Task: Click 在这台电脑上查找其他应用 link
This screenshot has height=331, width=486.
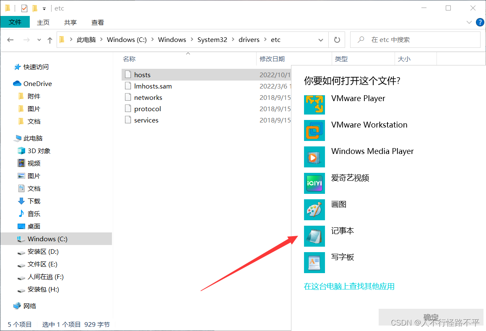Action: 349,287
